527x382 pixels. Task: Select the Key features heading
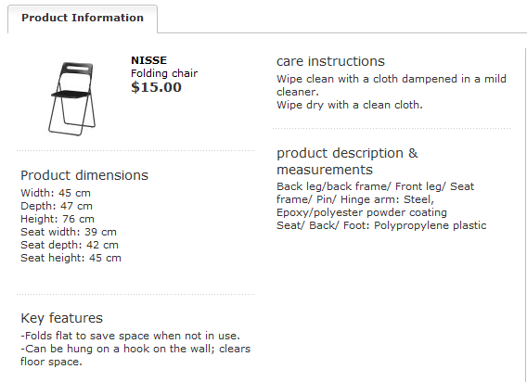(61, 318)
